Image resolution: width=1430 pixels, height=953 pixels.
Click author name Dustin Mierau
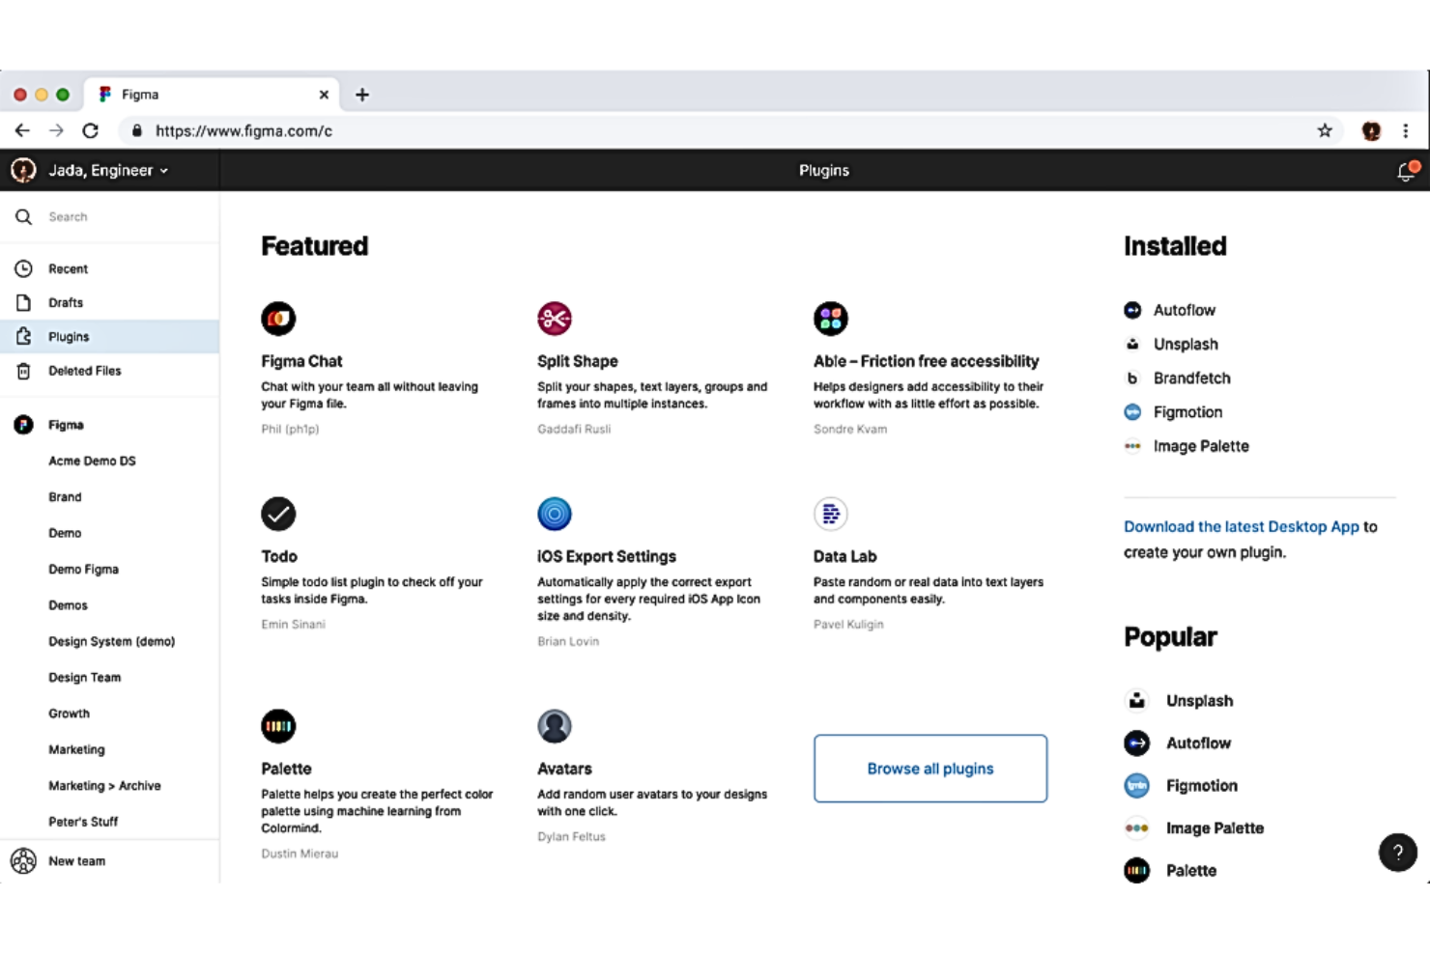tap(300, 854)
